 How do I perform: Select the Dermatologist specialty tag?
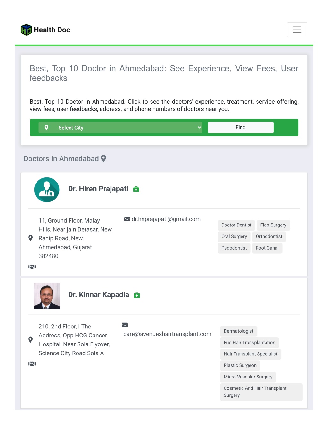point(239,331)
